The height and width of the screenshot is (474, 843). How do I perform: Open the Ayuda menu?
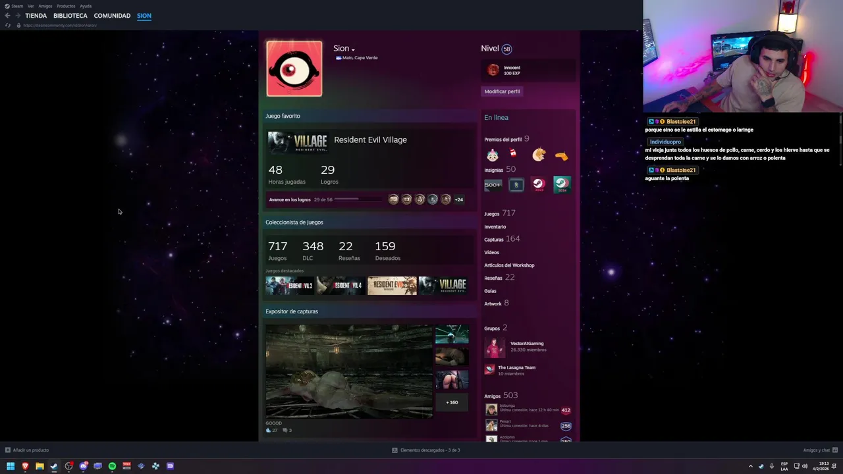point(86,6)
